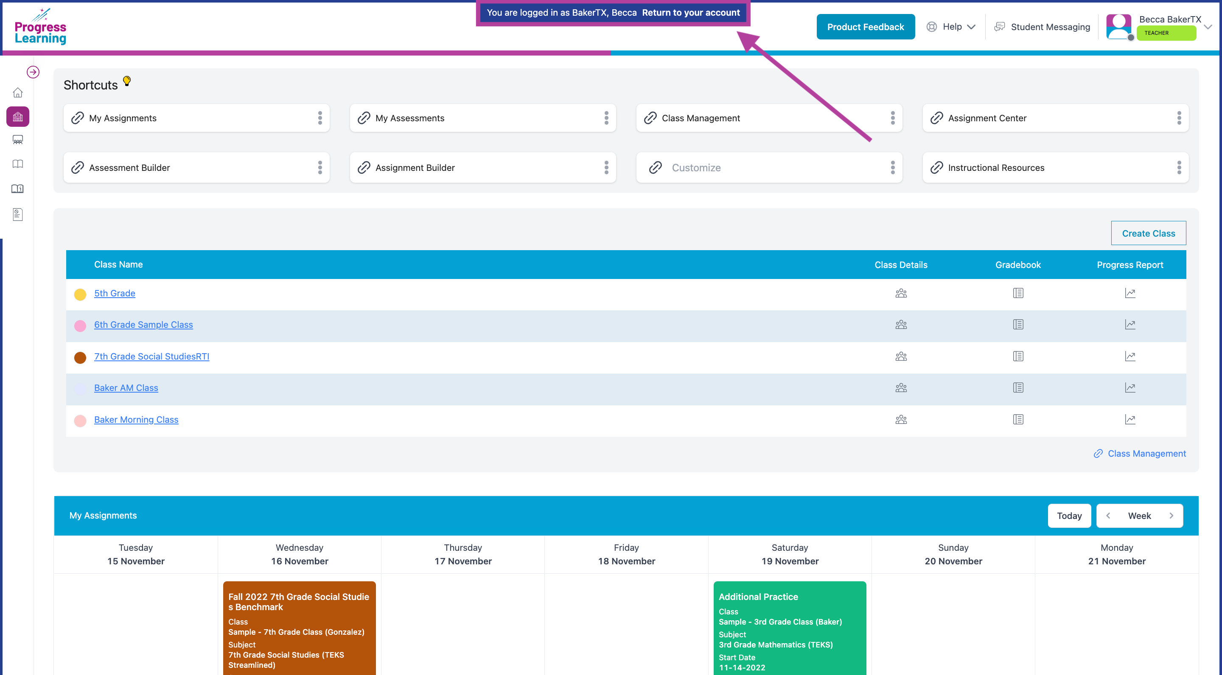Image resolution: width=1222 pixels, height=675 pixels.
Task: Open Gradebook for 7th Grade Social StudiesRTI
Action: click(1018, 357)
